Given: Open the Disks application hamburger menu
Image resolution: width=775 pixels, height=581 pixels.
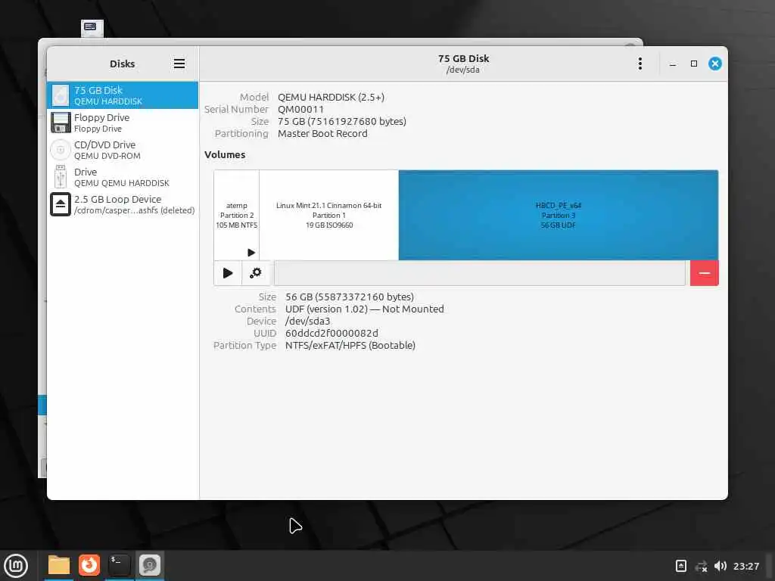Looking at the screenshot, I should 179,64.
